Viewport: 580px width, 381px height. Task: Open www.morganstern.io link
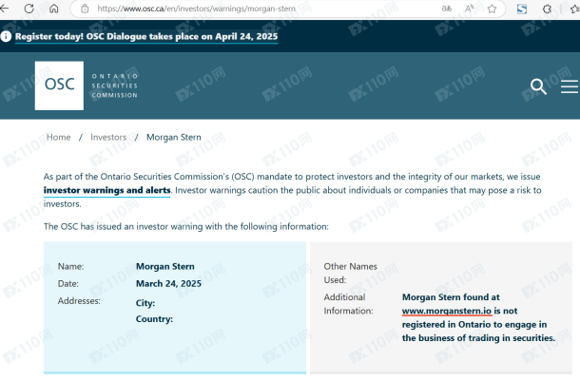click(447, 311)
